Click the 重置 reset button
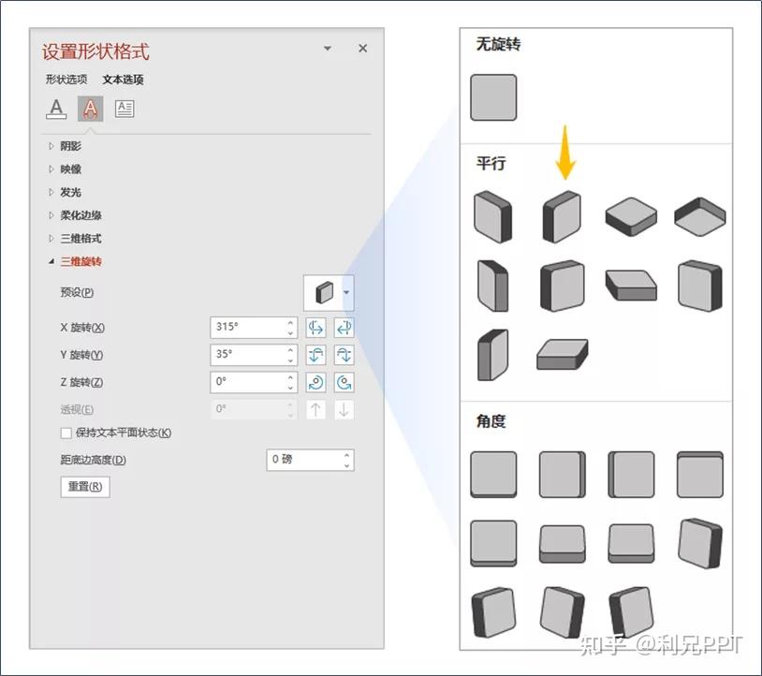This screenshot has height=676, width=762. (84, 486)
